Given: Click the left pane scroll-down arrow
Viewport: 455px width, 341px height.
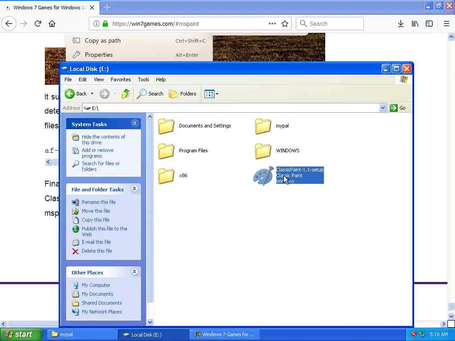Looking at the screenshot, I should point(150,321).
